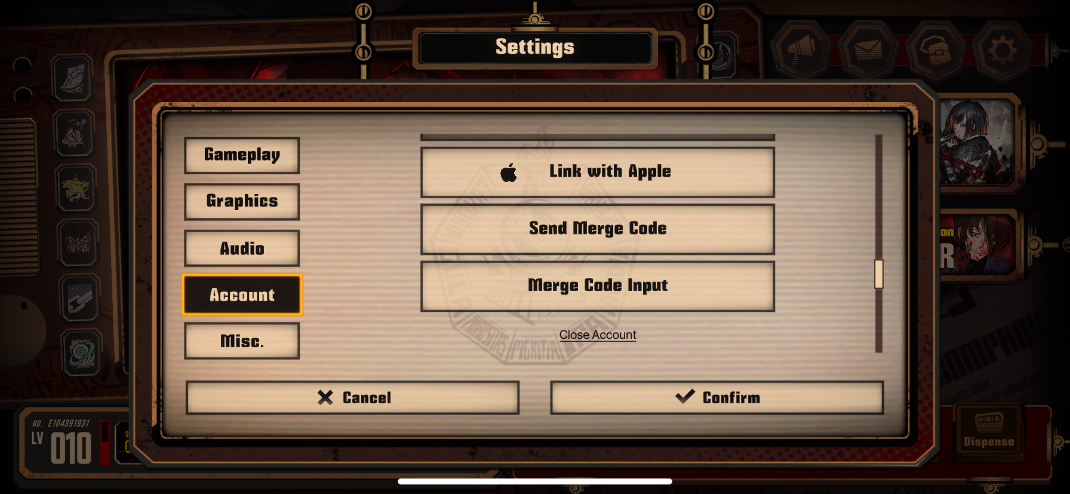Select the feather wing sidebar icon
This screenshot has width=1070, height=494.
72,78
